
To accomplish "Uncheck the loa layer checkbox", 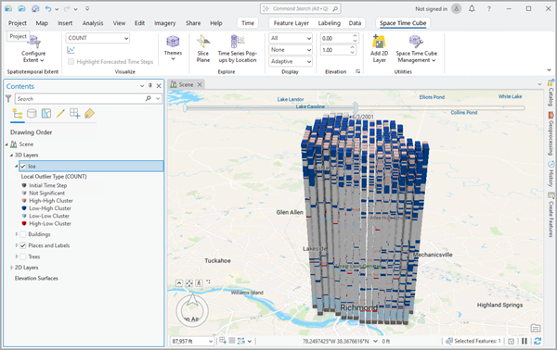I will point(23,166).
